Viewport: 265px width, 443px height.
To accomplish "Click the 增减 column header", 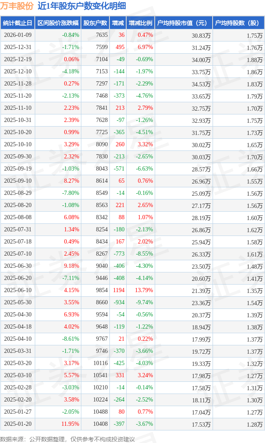I will [118, 23].
